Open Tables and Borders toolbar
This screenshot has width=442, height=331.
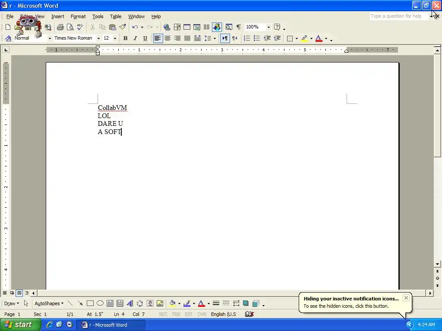click(x=177, y=27)
